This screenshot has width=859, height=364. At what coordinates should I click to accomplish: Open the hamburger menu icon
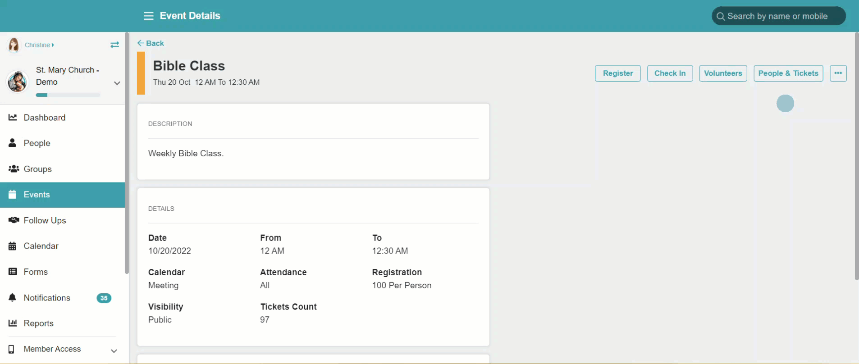(x=149, y=16)
